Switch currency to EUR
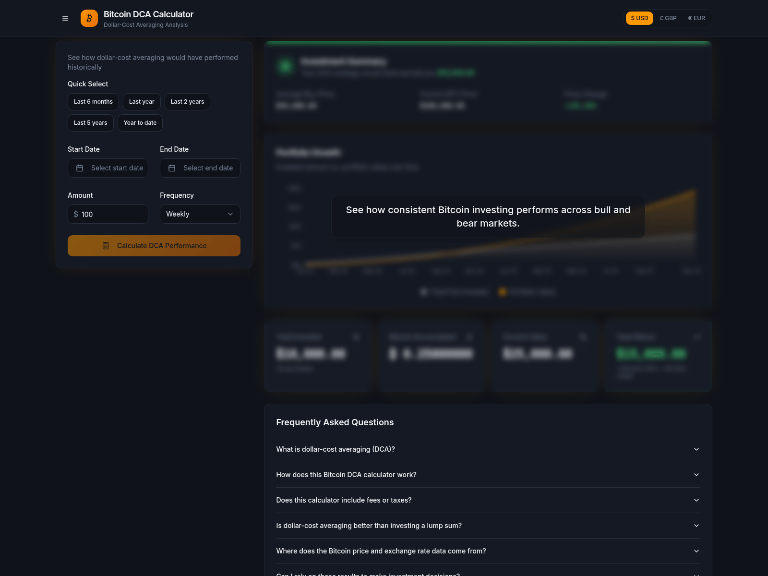 click(x=696, y=18)
